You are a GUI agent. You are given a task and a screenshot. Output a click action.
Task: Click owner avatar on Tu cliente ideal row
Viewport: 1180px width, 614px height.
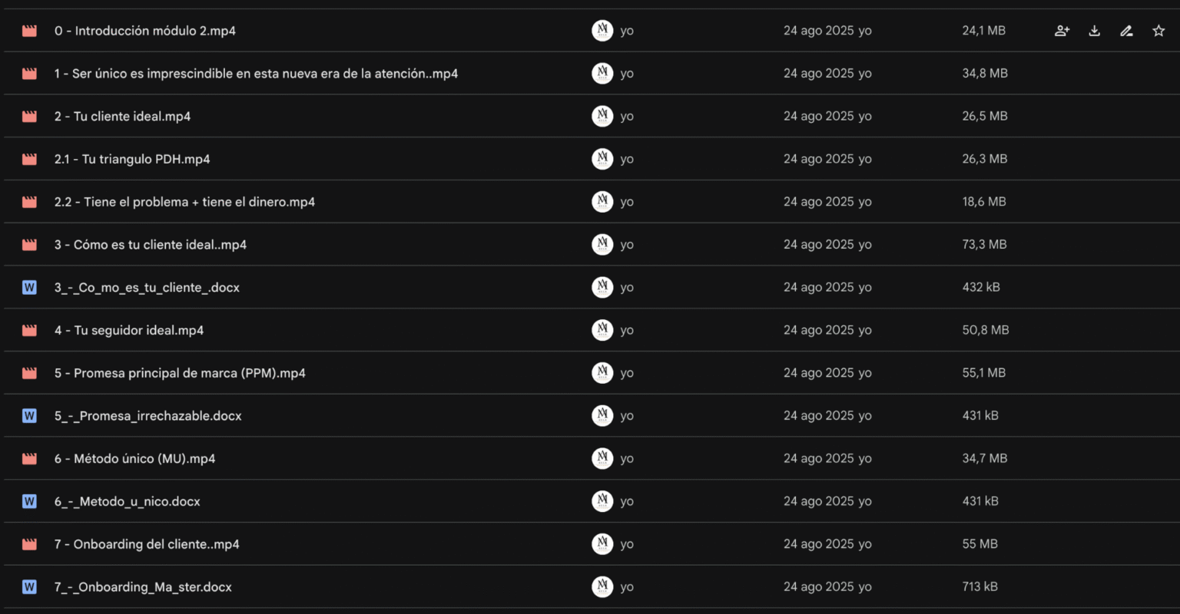pyautogui.click(x=602, y=117)
